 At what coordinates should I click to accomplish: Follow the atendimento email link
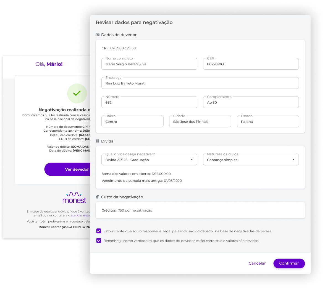coord(80,215)
